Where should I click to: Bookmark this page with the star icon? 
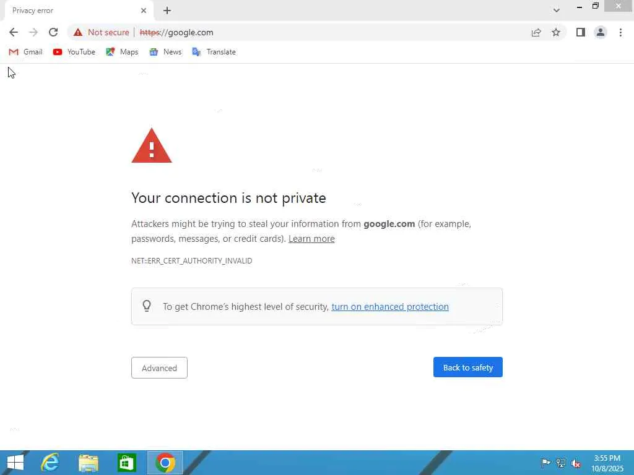[556, 32]
